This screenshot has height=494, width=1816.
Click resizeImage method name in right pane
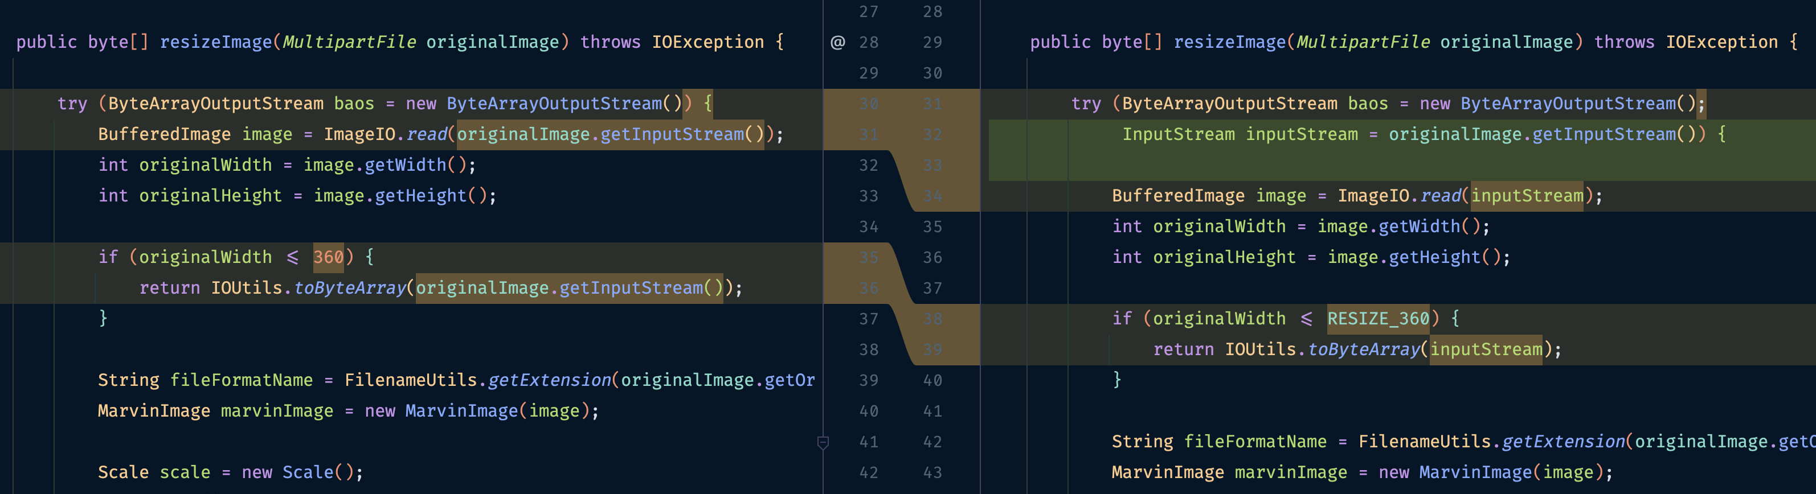pyautogui.click(x=1230, y=42)
